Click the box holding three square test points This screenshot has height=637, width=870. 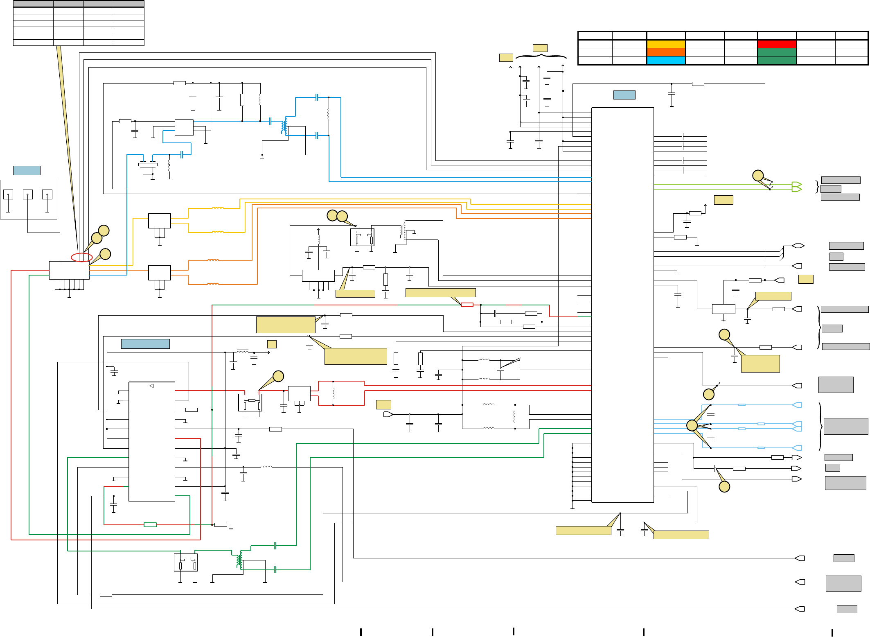29,199
